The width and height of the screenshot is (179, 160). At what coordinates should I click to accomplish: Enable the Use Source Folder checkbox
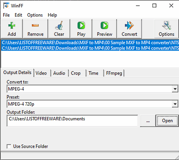coord(9,146)
